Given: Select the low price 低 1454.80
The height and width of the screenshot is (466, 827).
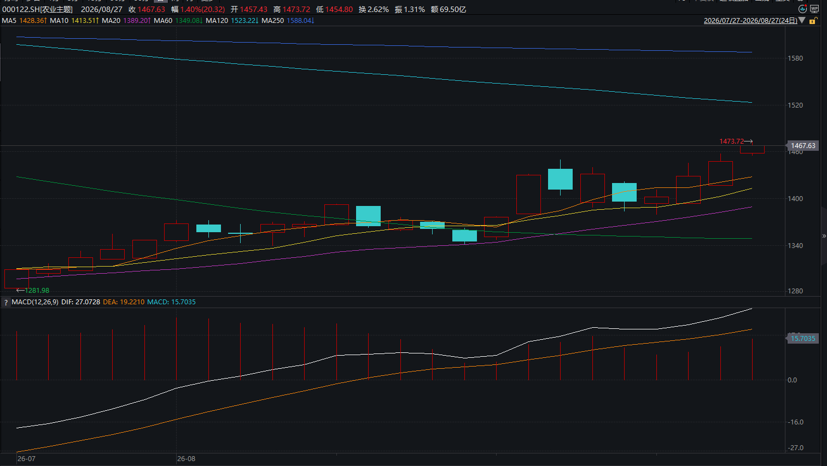Looking at the screenshot, I should pos(334,9).
